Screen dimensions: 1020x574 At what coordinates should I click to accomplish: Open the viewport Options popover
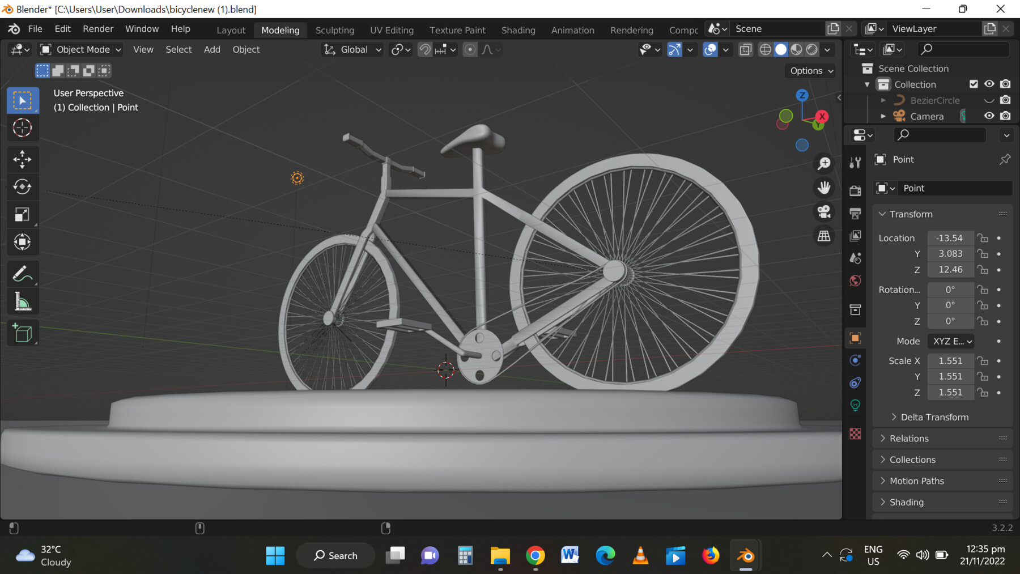pyautogui.click(x=810, y=70)
